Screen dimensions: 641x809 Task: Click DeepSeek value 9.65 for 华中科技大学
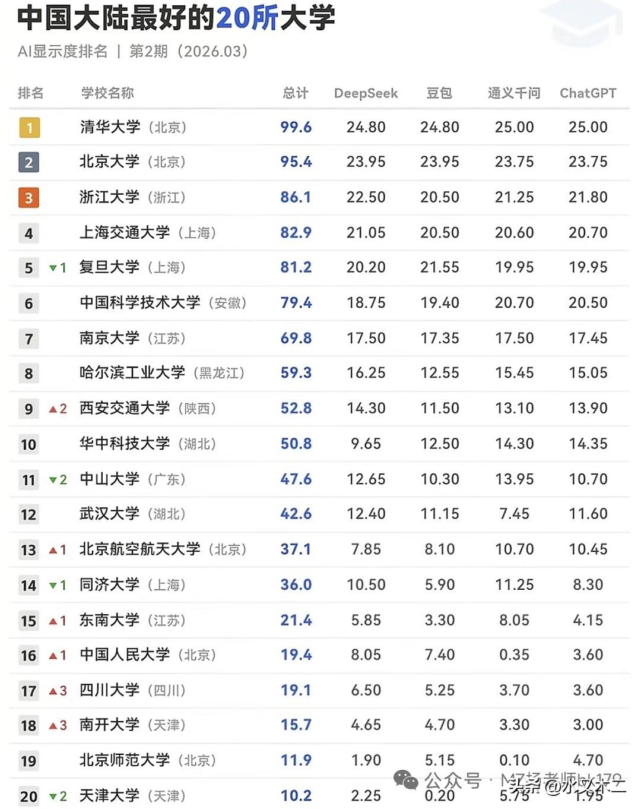pos(366,444)
